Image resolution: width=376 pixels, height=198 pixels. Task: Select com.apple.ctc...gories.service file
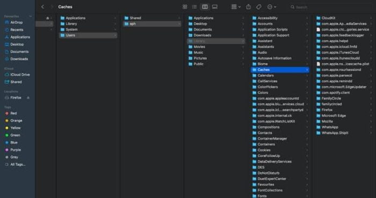pos(344,30)
